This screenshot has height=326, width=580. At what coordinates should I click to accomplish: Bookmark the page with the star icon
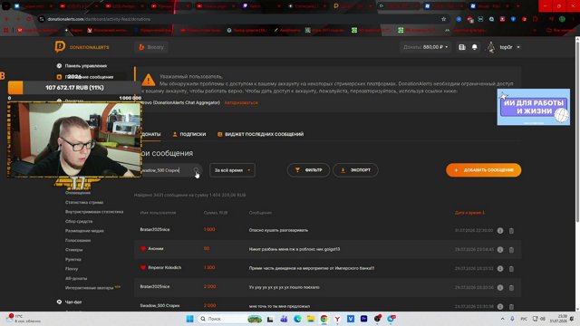443,19
